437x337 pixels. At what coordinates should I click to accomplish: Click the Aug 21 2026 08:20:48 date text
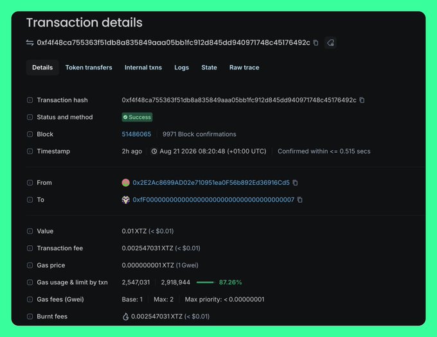(x=213, y=151)
